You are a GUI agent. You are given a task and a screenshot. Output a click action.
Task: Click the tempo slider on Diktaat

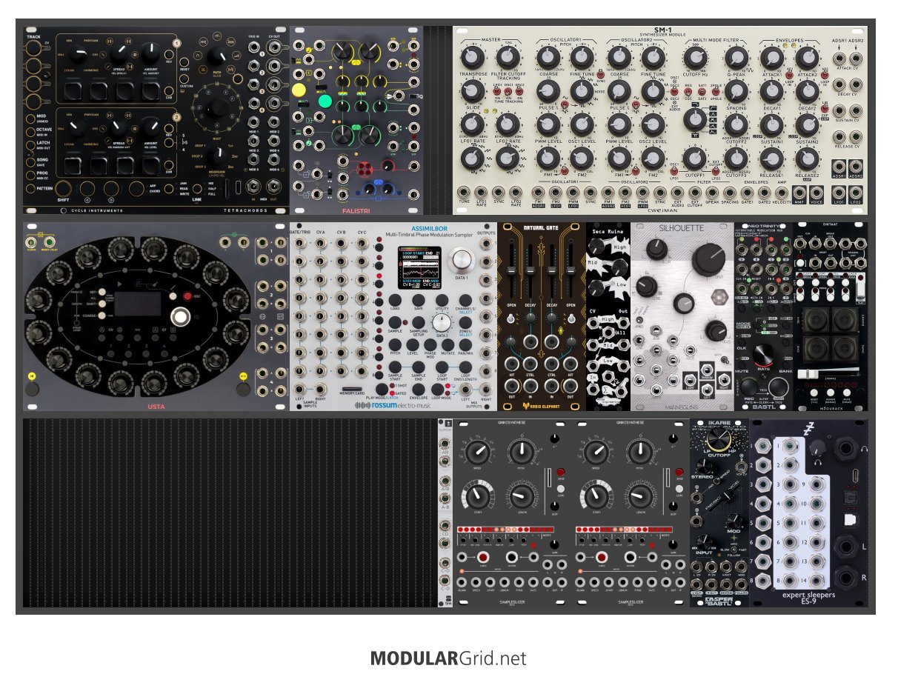[808, 374]
